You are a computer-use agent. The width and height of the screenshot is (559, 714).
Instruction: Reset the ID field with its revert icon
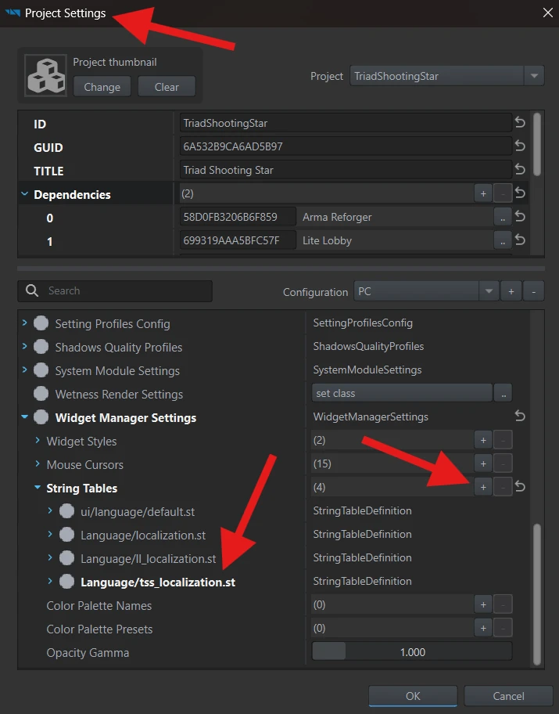520,122
